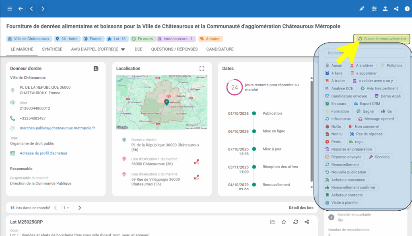Screen dimensions: 412x236
Task: Go to next lot with right chevron
Action: click(x=80, y=208)
